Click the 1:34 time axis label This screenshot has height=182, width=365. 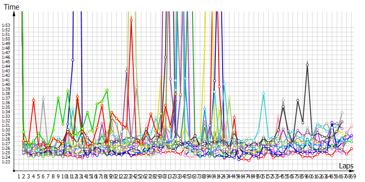click(6, 112)
